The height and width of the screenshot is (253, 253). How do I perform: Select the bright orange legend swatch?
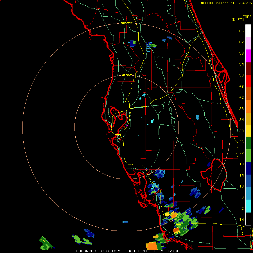point(248,106)
